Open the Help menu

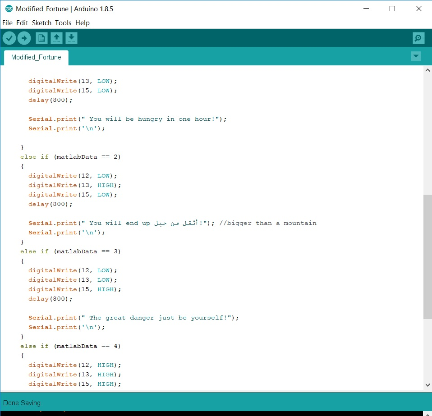(83, 23)
